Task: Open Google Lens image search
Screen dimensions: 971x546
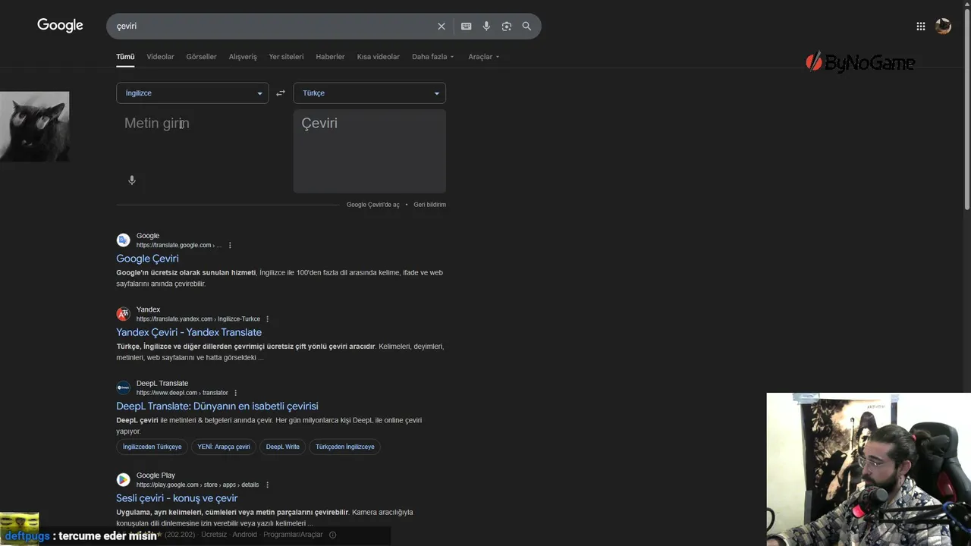Action: 507,27
